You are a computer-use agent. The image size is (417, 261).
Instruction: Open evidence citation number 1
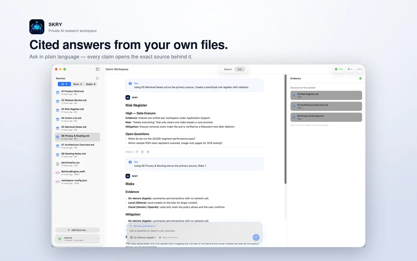pyautogui.click(x=137, y=152)
